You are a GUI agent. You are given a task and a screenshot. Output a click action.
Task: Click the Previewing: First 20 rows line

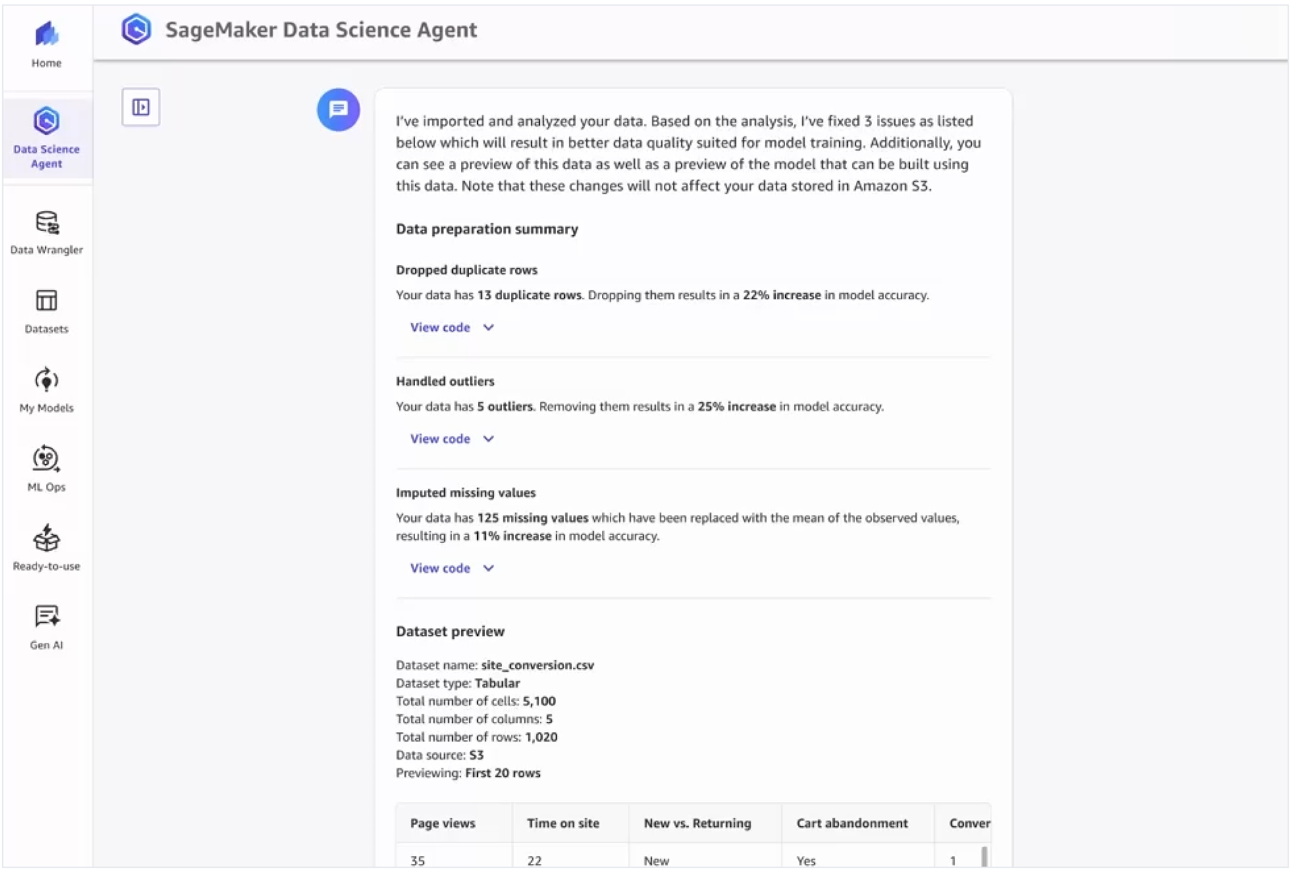point(468,773)
